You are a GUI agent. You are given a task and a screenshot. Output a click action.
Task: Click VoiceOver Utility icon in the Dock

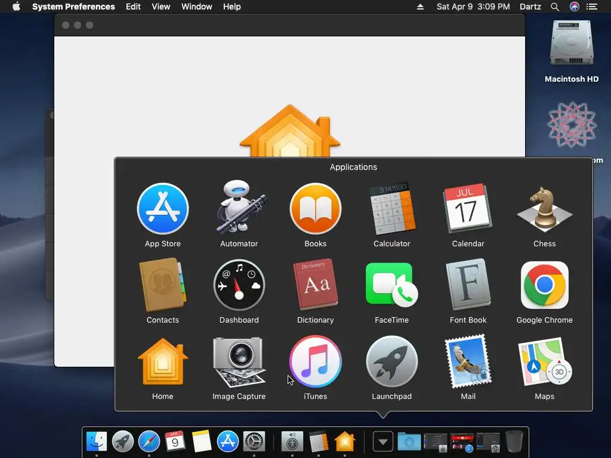point(292,442)
